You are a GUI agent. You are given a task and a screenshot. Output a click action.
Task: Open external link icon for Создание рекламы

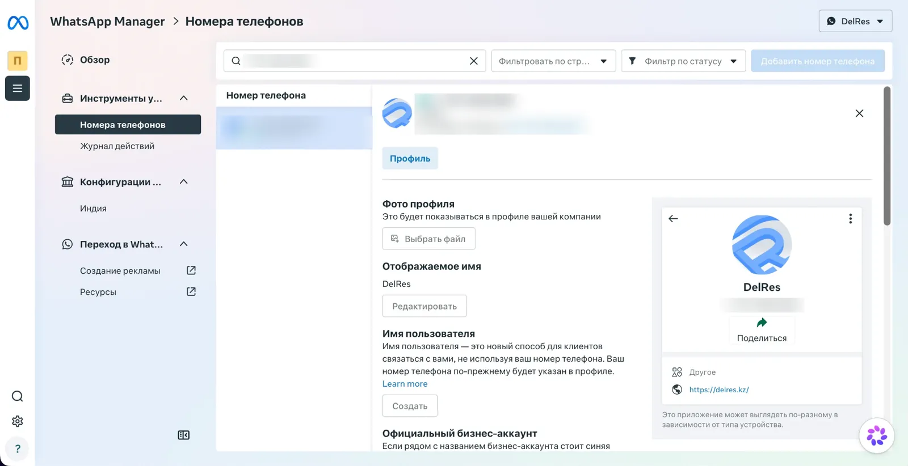point(191,270)
